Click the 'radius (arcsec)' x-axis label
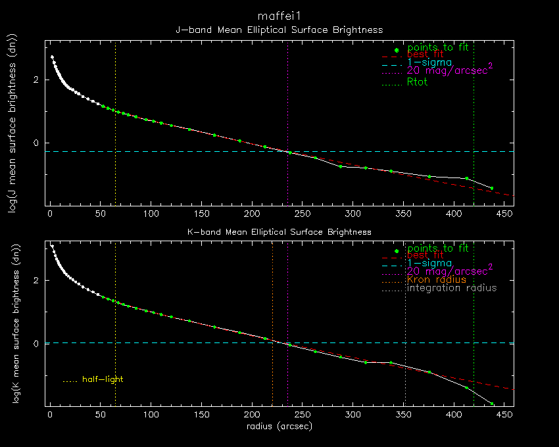This screenshot has height=447, width=559. 279,426
